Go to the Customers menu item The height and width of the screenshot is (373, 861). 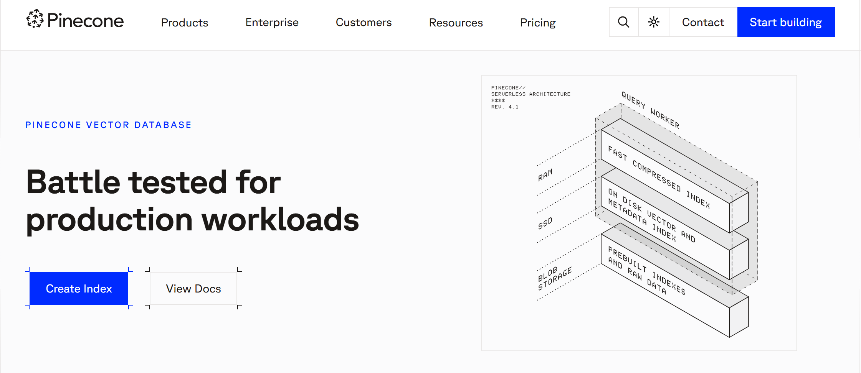click(x=364, y=23)
